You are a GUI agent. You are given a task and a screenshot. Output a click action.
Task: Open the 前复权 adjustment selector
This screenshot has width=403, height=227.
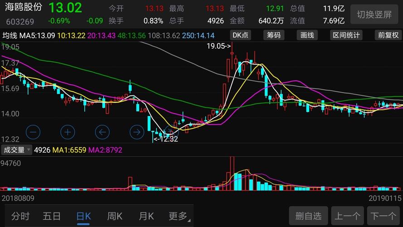tap(388, 35)
